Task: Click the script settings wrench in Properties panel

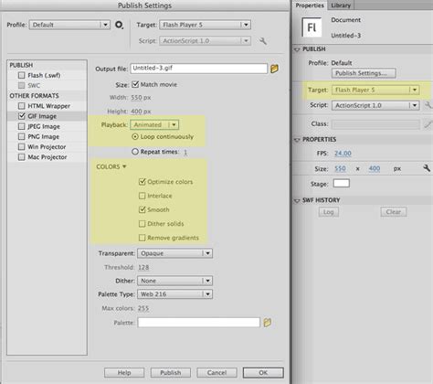Action: [x=428, y=105]
